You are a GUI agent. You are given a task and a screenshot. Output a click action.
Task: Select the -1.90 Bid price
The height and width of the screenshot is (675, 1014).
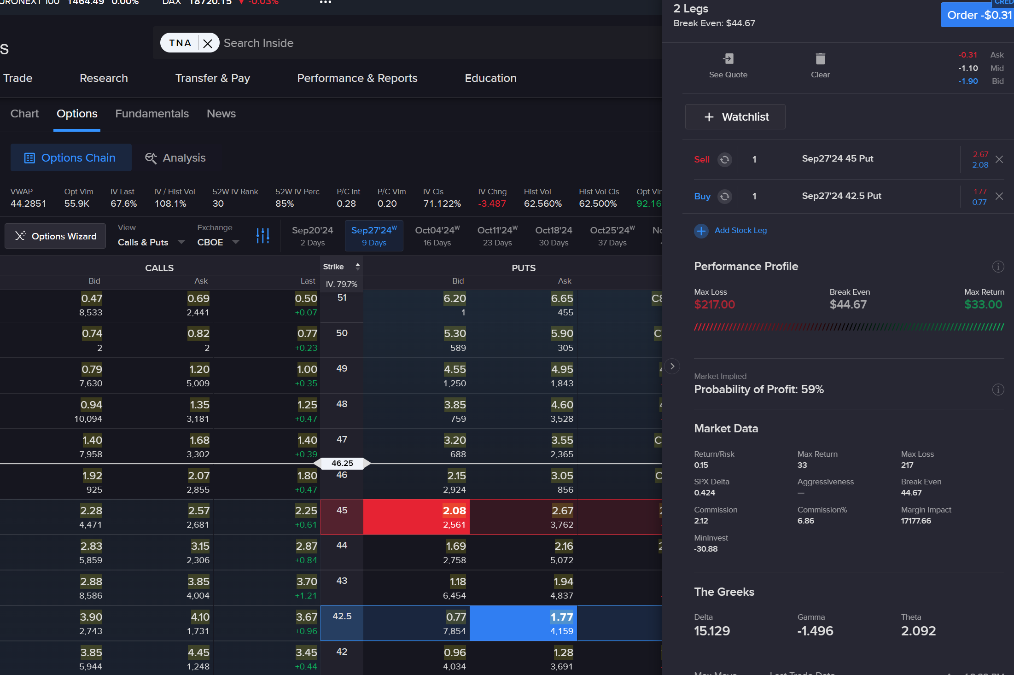pyautogui.click(x=968, y=81)
